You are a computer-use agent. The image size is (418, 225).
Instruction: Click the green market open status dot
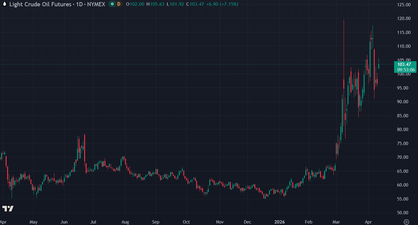112,4
